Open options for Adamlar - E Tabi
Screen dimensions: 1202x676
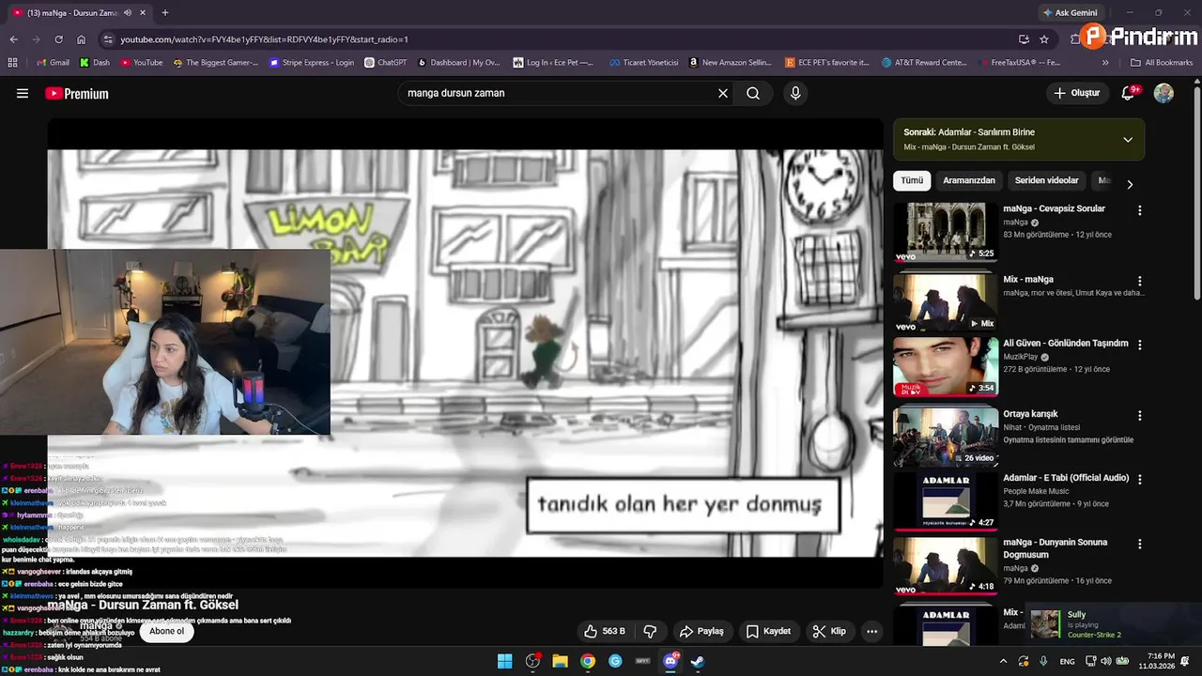pyautogui.click(x=1140, y=479)
